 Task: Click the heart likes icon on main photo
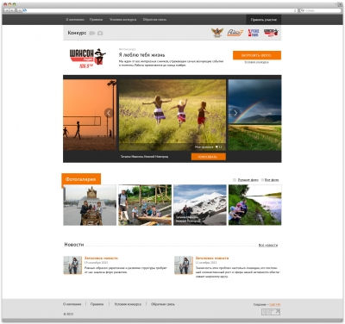[x=216, y=147]
